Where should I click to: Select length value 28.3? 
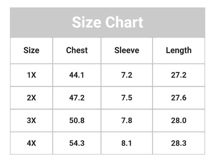pos(179,143)
